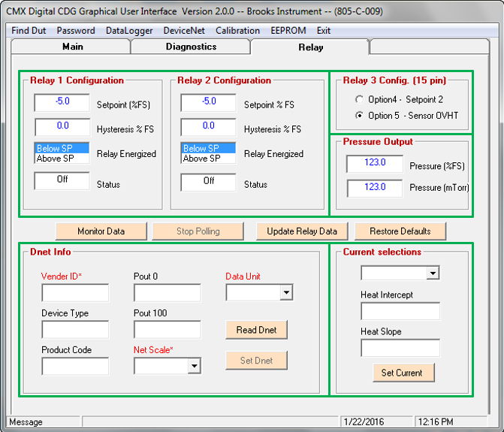The height and width of the screenshot is (432, 504).
Task: Click the Exit menu item
Action: (x=324, y=31)
